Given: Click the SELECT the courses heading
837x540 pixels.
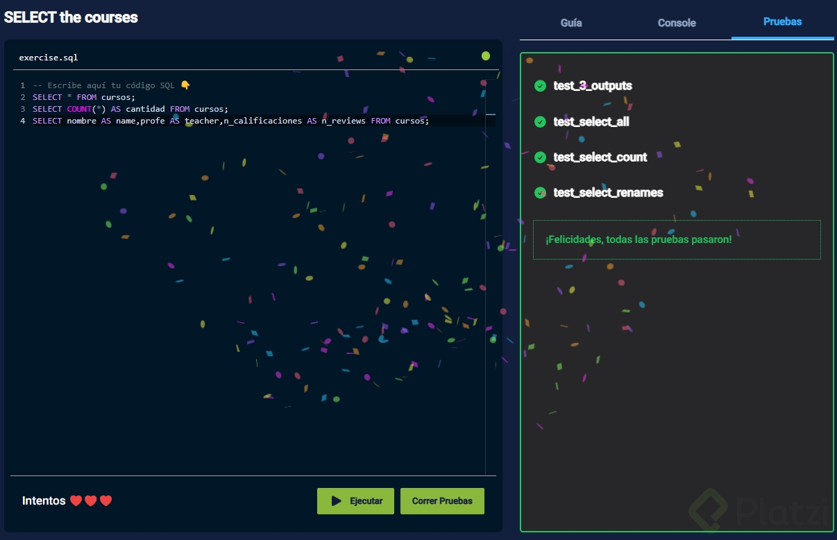Looking at the screenshot, I should [71, 17].
